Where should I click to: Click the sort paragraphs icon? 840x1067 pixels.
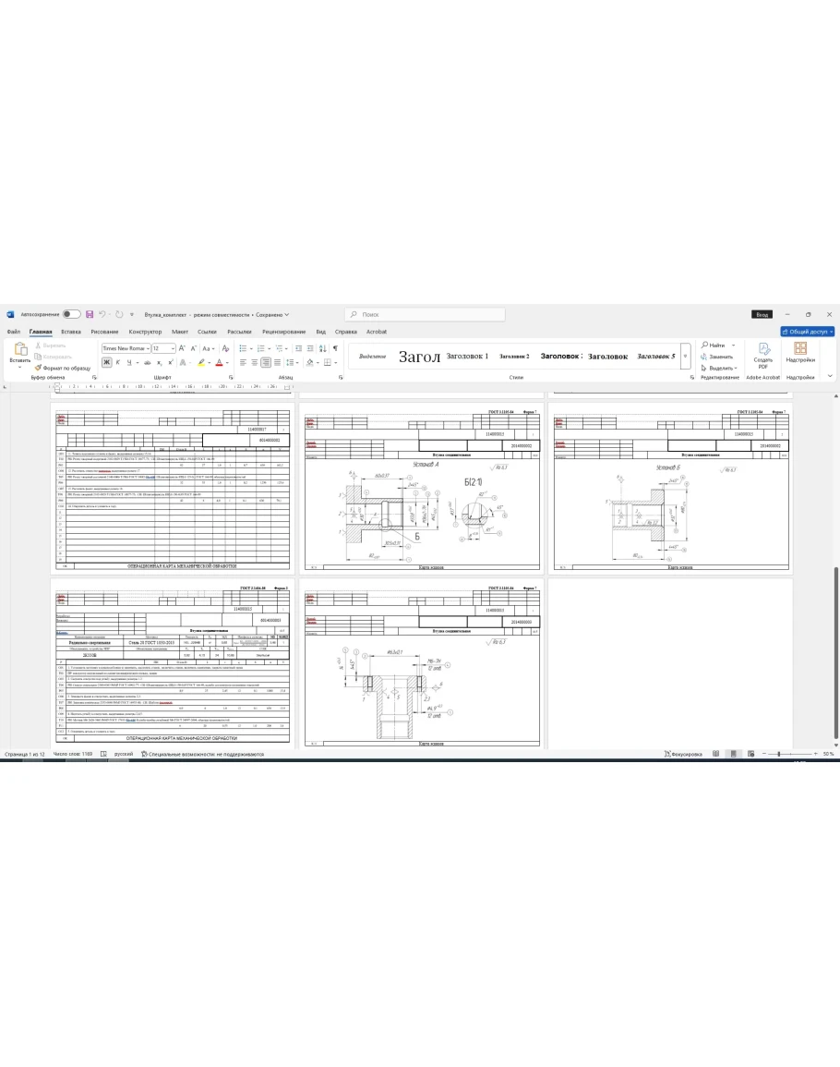click(321, 348)
